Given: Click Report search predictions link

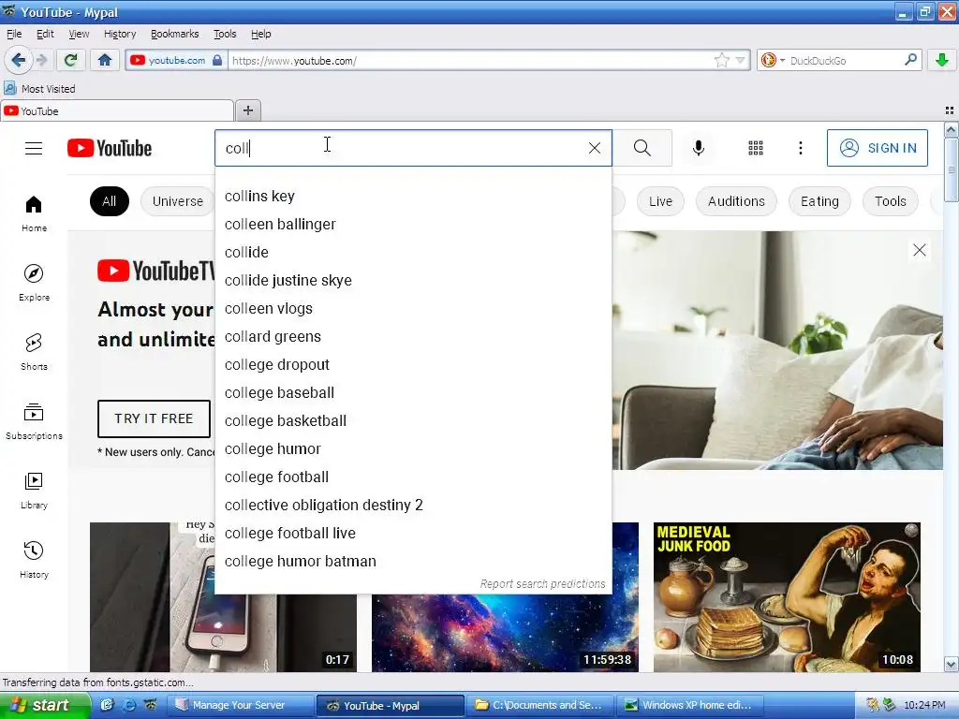Looking at the screenshot, I should [542, 584].
